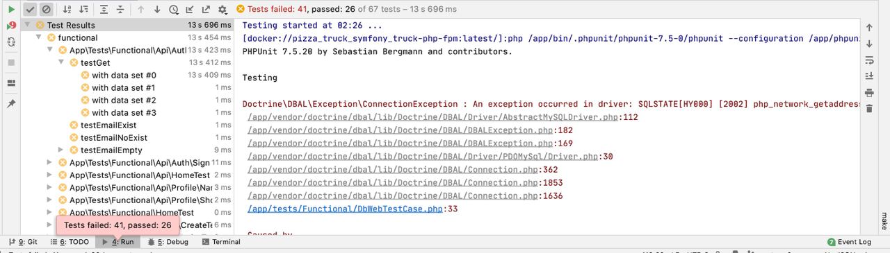Rerun failed tests from left sidebar
The image size is (890, 253).
11,26
